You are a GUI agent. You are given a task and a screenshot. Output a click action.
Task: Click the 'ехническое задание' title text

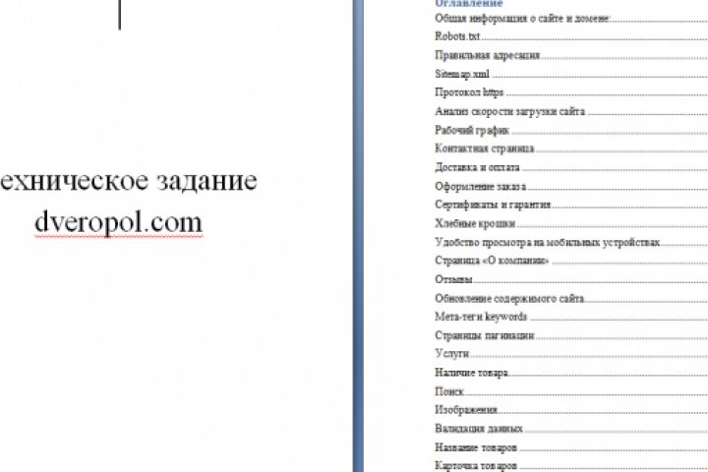click(x=129, y=180)
